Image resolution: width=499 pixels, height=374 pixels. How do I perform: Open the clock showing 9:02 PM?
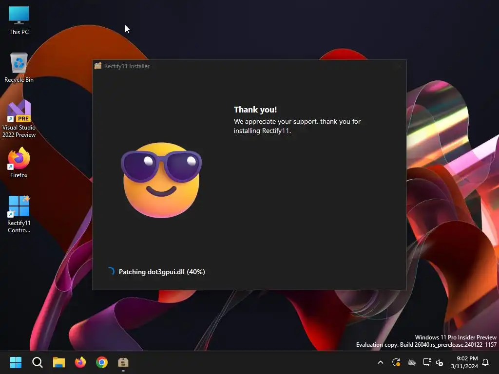[x=464, y=362]
